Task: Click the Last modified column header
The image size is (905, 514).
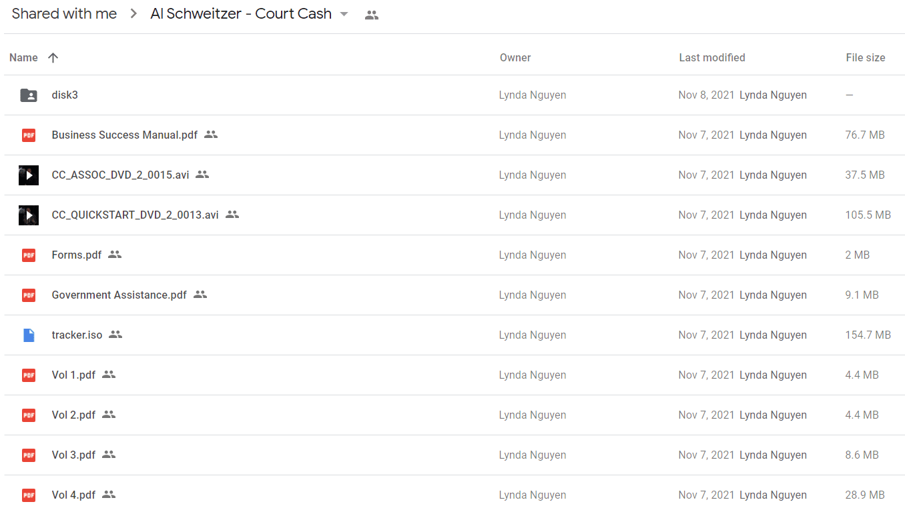Action: click(x=712, y=58)
